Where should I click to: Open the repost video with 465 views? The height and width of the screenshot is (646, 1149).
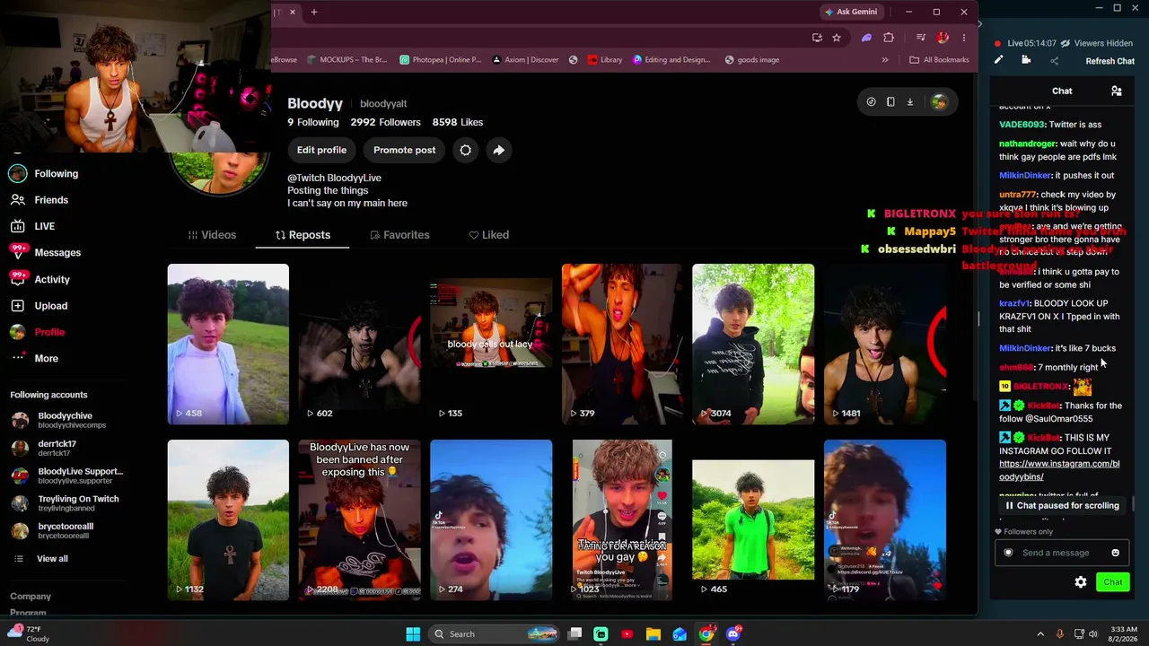pos(753,519)
